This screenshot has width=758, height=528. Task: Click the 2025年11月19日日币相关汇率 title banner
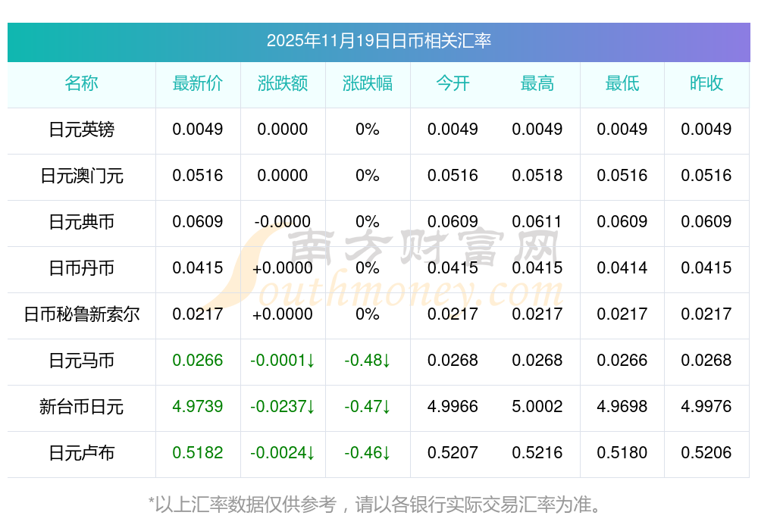click(x=378, y=40)
